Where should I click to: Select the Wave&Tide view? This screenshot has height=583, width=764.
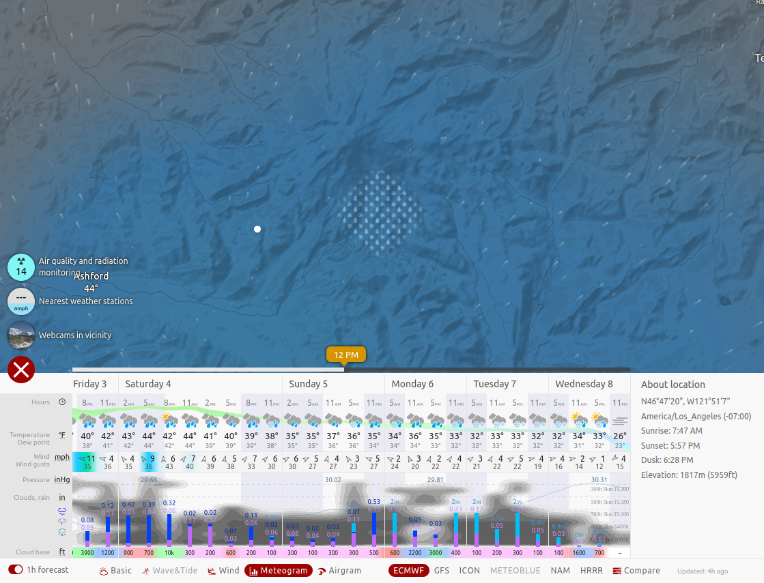coord(169,571)
